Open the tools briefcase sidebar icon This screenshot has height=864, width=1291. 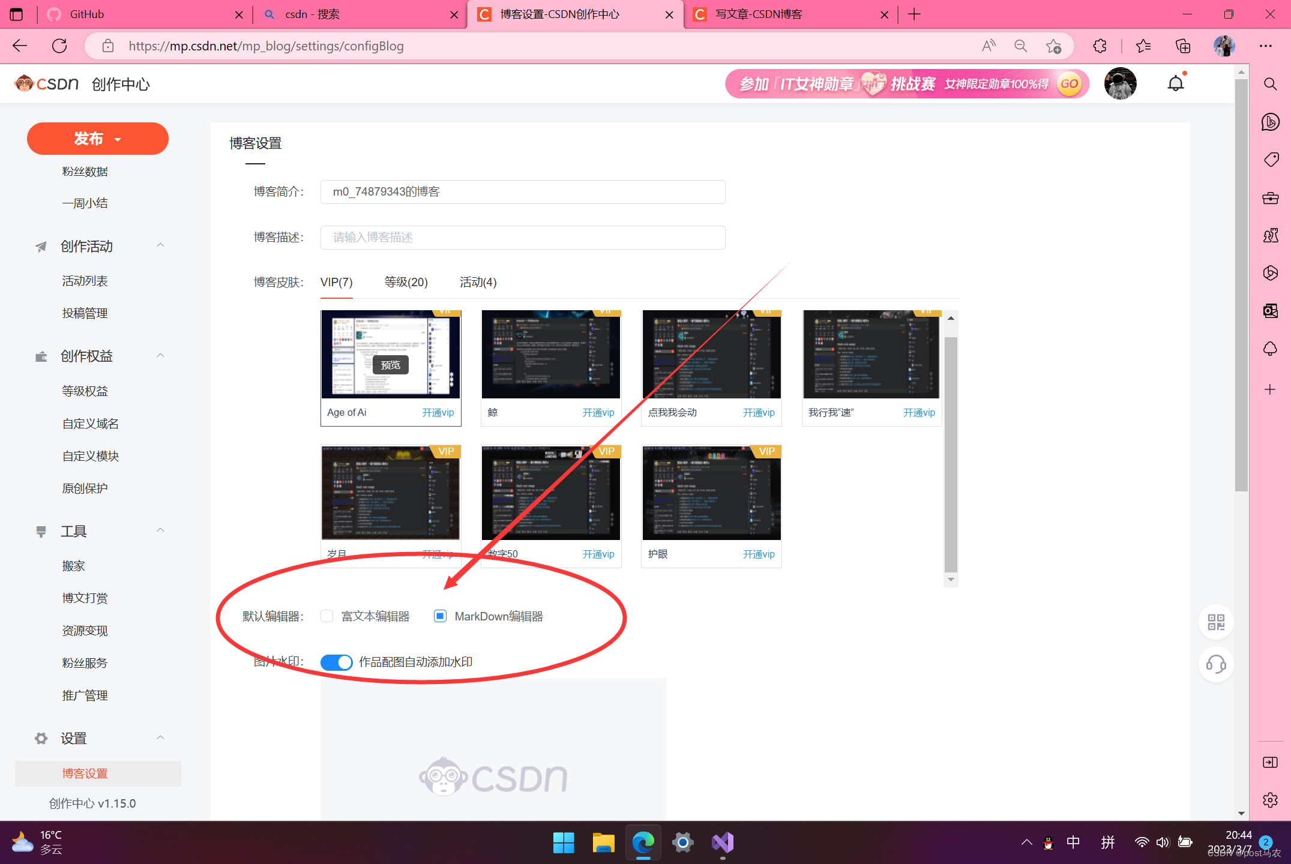point(1270,197)
